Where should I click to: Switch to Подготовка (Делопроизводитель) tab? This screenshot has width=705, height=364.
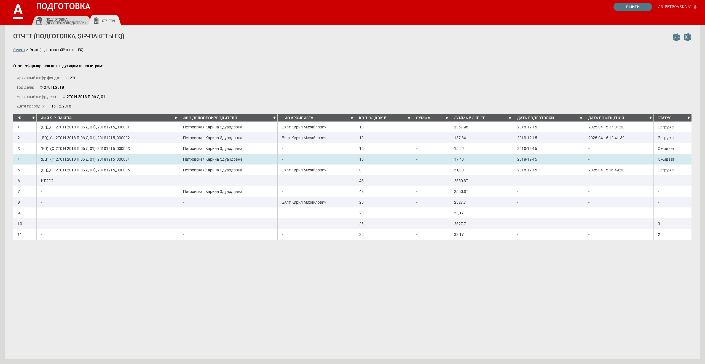(61, 21)
